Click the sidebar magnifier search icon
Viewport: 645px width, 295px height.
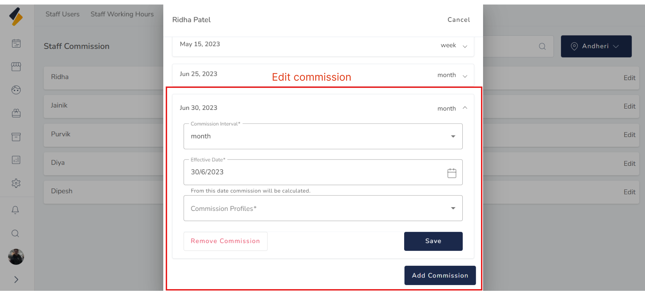[x=15, y=234]
